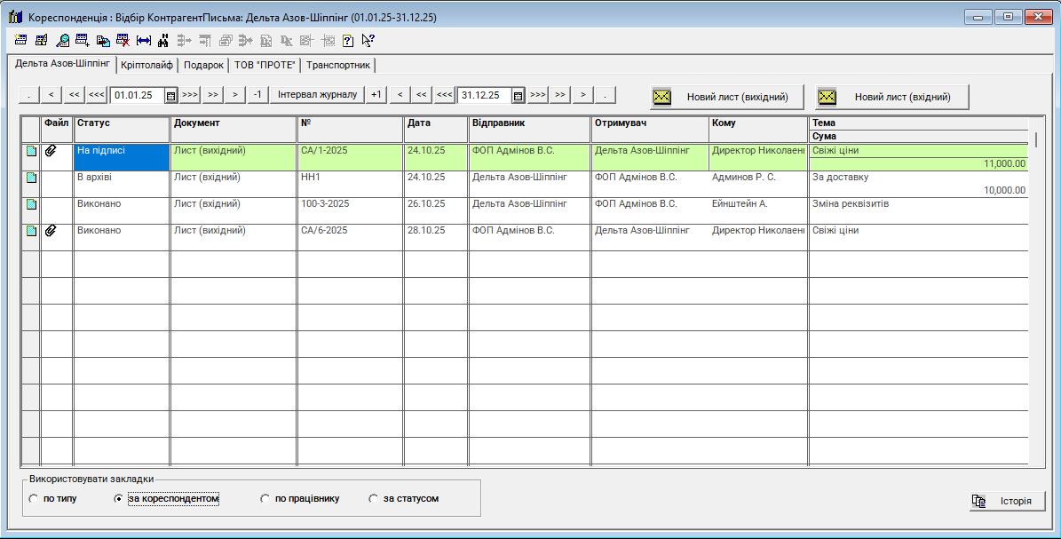
Task: Click the paperclip attachment in СА/1-2025 row
Action: click(51, 151)
